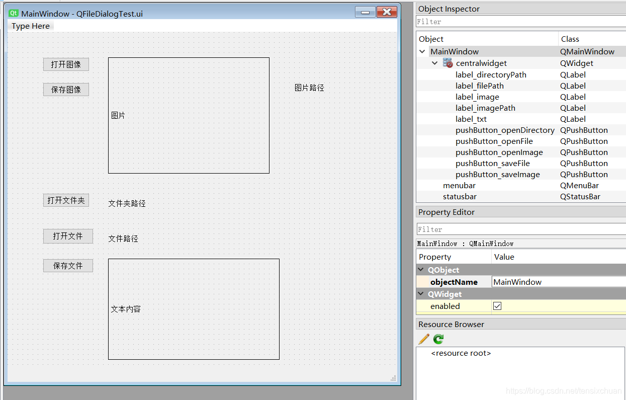This screenshot has height=400, width=626.
Task: Collapse the centralwidget tree branch
Action: 434,62
